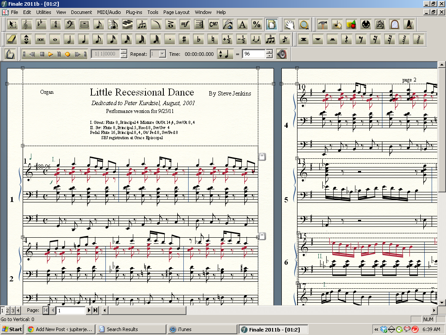Go to the next page arrow
The height and width of the screenshot is (335, 446).
tap(89, 310)
